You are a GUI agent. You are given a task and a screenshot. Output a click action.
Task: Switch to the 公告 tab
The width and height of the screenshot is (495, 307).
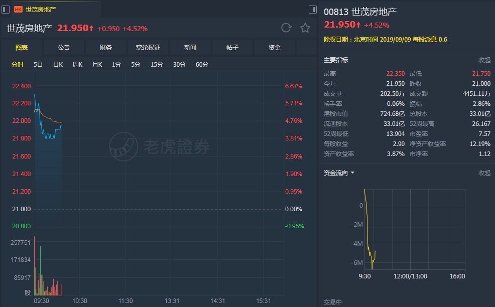64,48
